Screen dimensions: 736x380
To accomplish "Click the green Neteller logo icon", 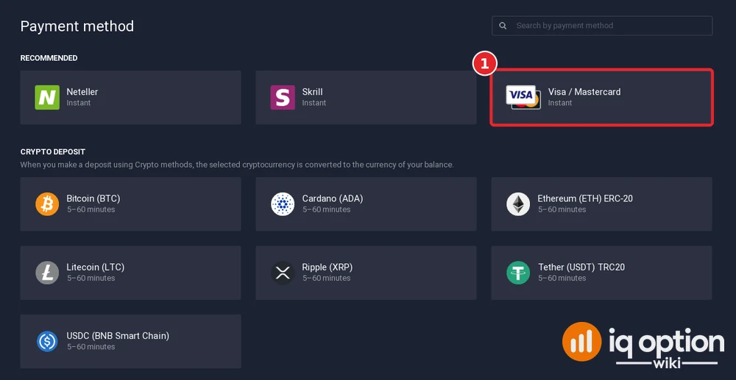I will (47, 98).
